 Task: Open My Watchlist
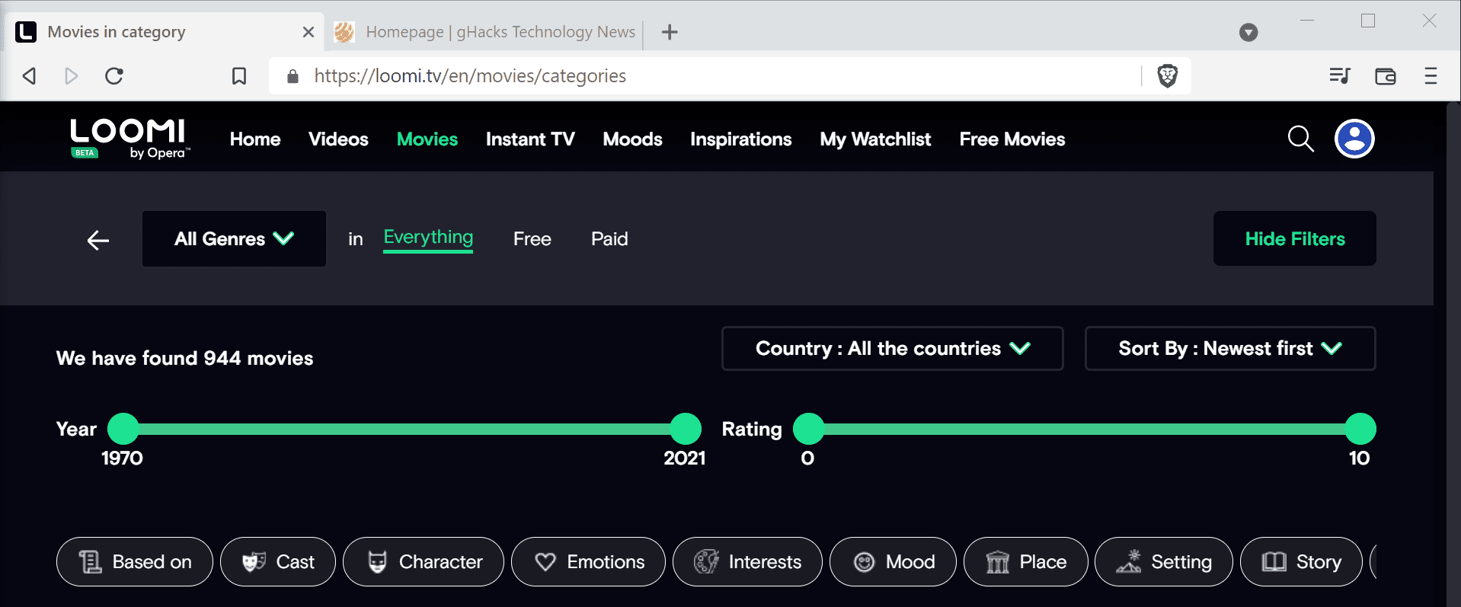point(875,139)
